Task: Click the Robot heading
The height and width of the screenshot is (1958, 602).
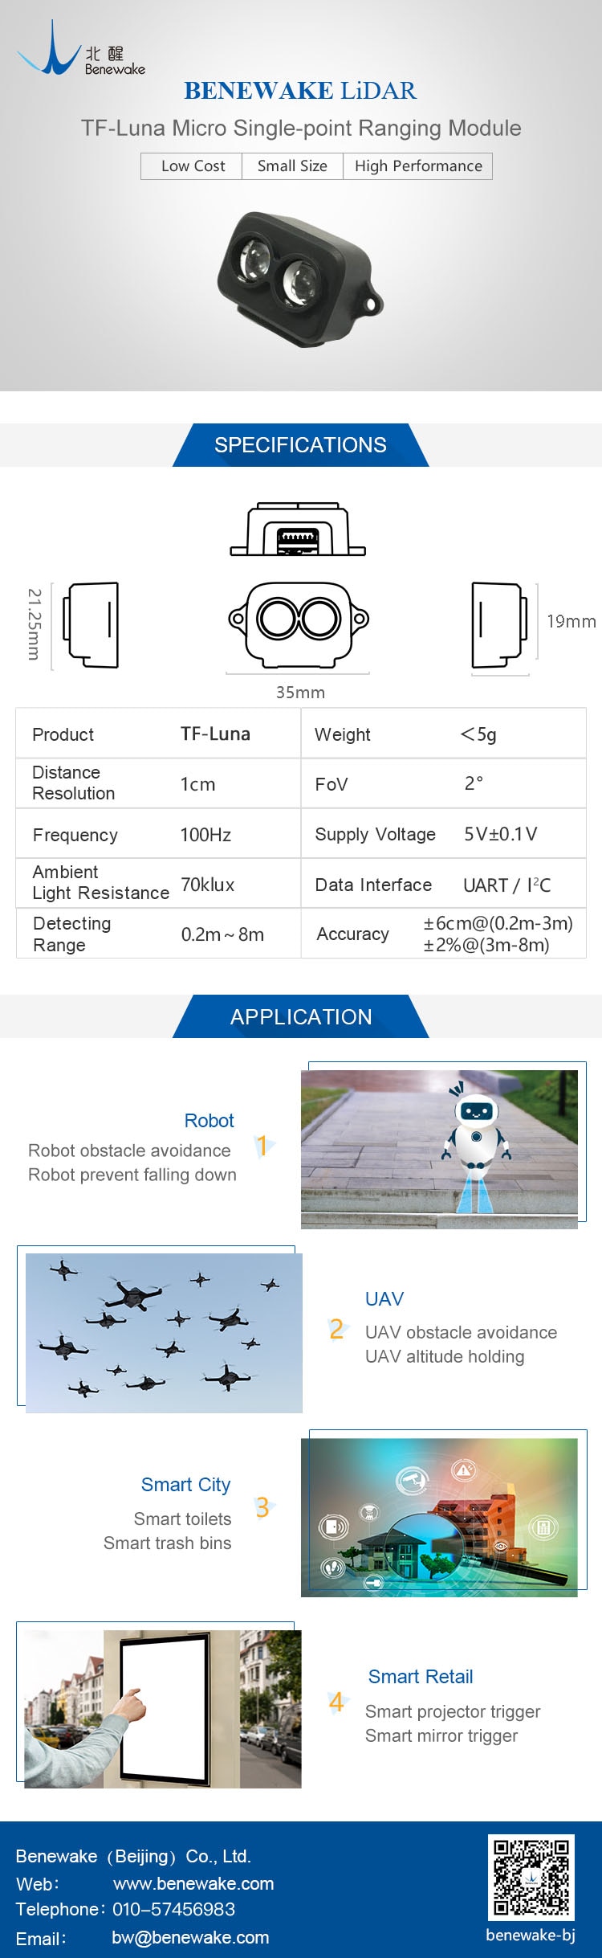Action: [209, 1121]
